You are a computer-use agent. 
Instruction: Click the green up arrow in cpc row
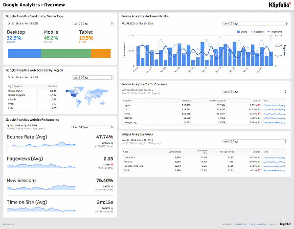click(259, 109)
